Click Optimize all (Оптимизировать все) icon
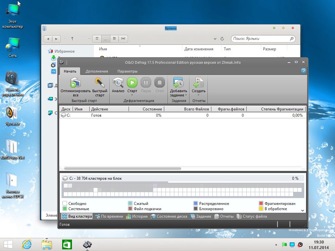 pos(76,83)
